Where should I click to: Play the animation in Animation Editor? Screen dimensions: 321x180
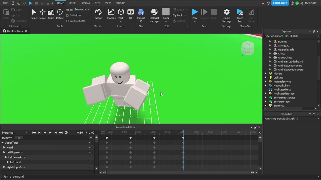pyautogui.click(x=50, y=133)
